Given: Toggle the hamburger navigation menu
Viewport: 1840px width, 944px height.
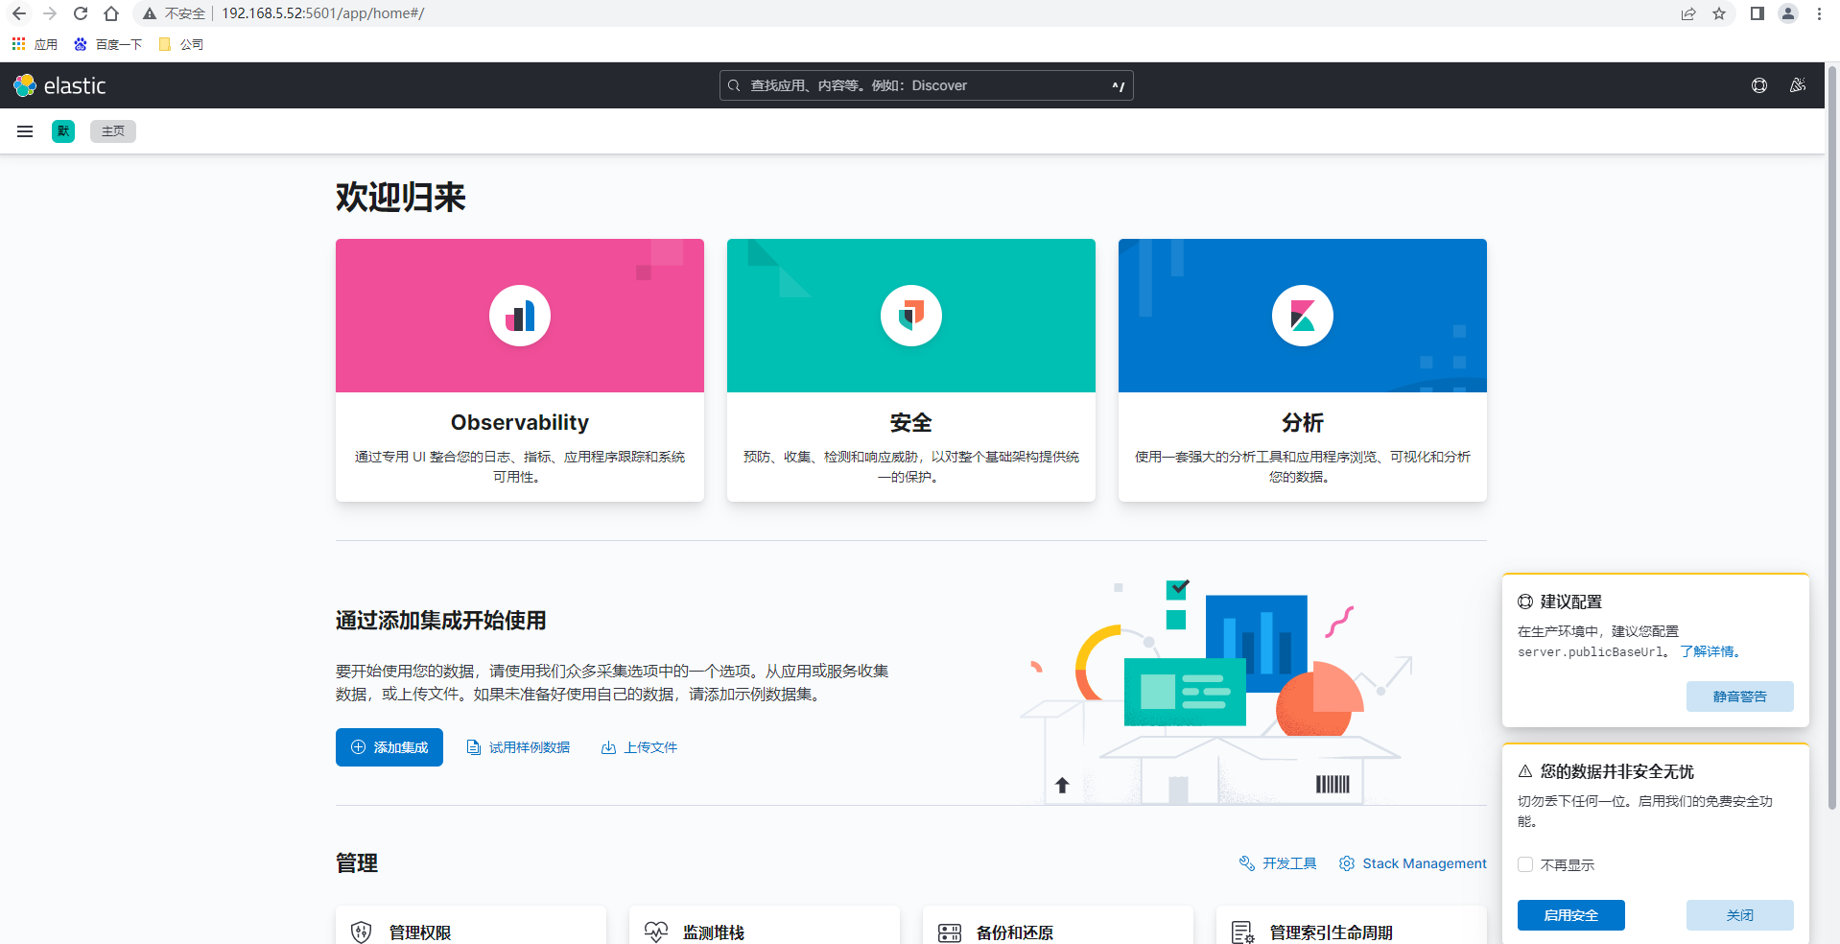Looking at the screenshot, I should point(25,131).
